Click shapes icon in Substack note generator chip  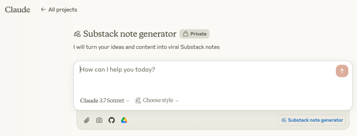pyautogui.click(x=284, y=120)
